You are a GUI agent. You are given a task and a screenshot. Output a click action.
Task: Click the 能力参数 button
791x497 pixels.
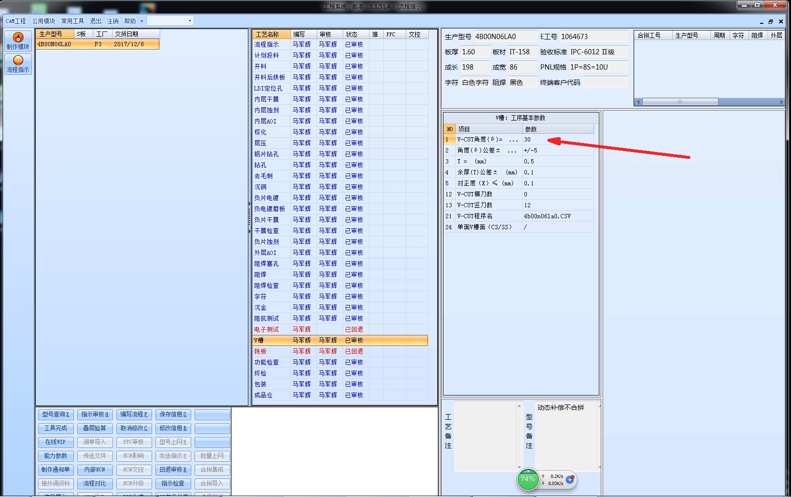(x=56, y=456)
